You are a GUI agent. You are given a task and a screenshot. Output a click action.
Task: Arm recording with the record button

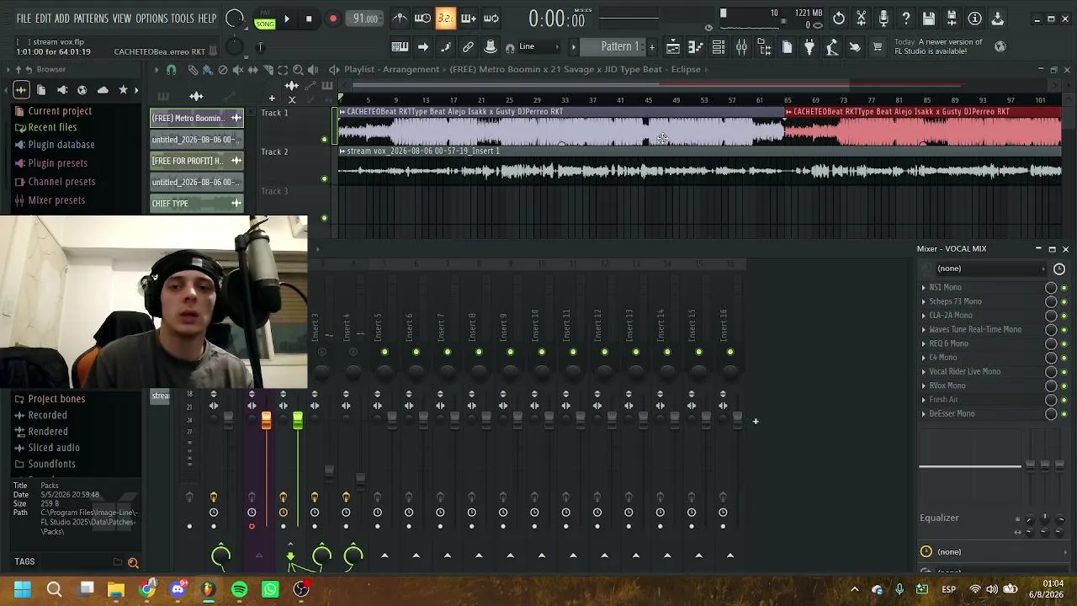click(332, 19)
